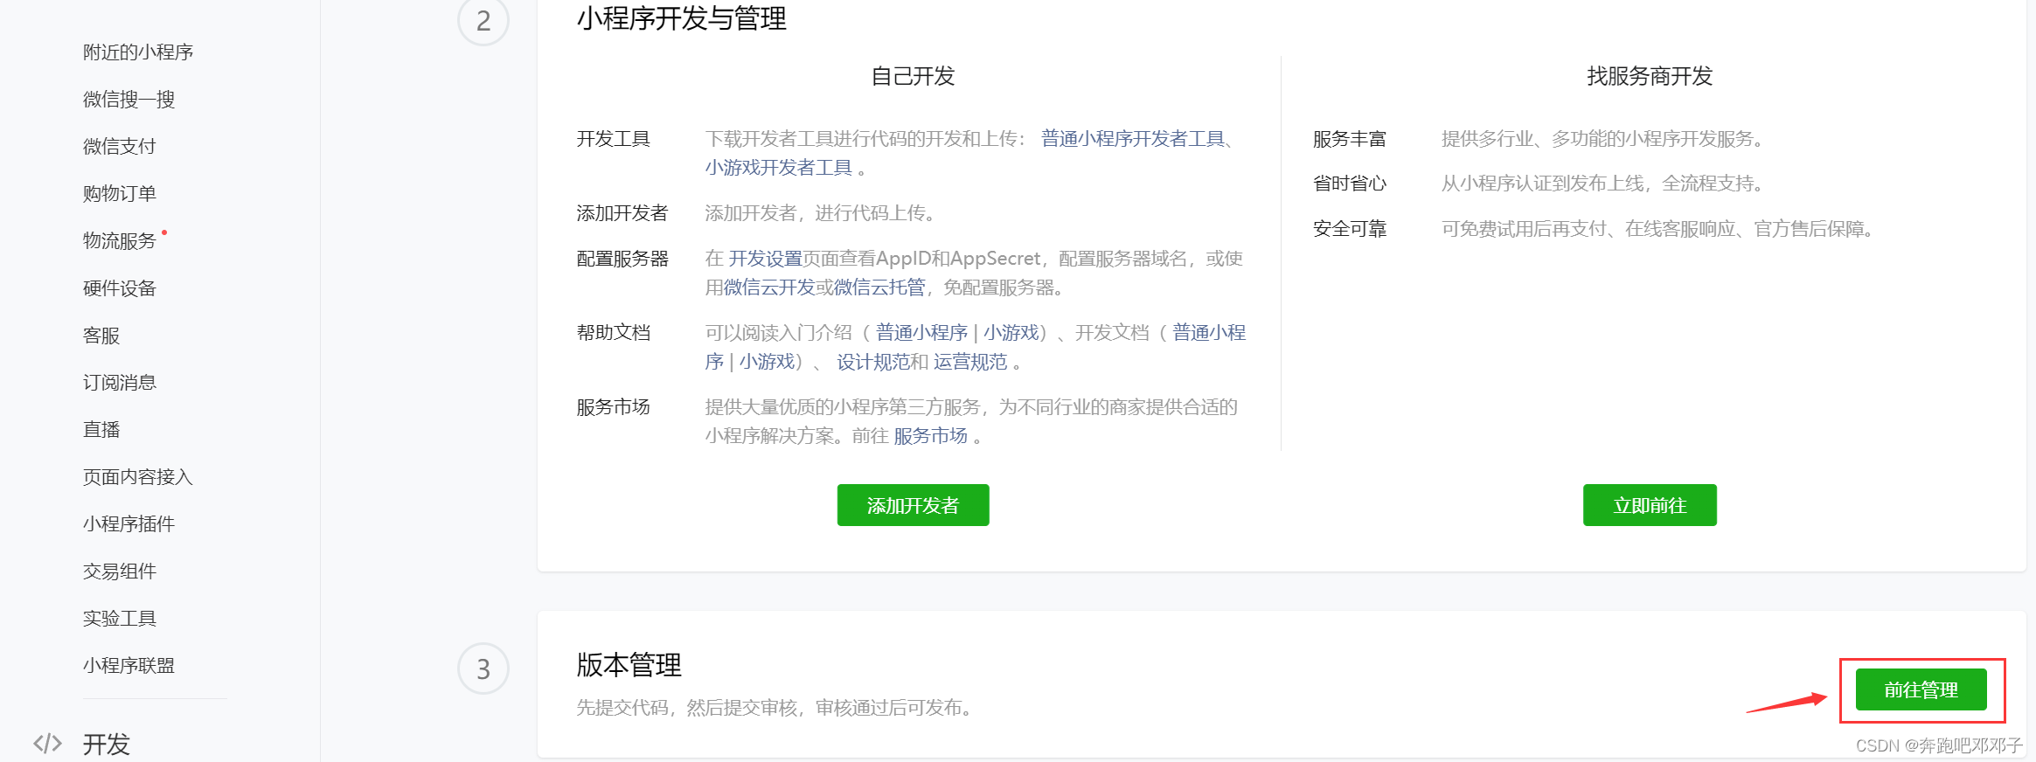The image size is (2036, 762).
Task: Follow the 服务市场 link after 前往
Action: [x=930, y=436]
